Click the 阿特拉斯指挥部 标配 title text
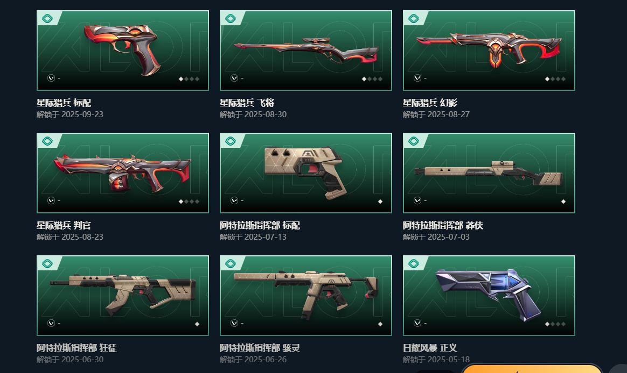Viewport: 627px width, 373px height. click(x=260, y=225)
